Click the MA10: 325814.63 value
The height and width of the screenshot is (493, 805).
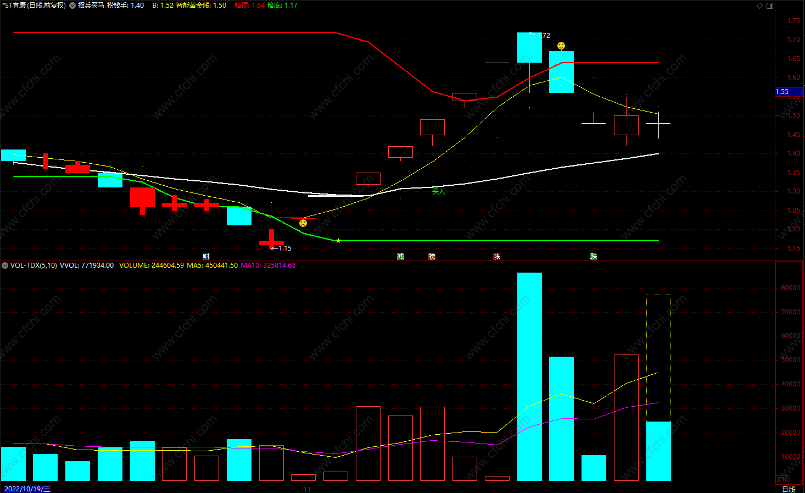pos(268,265)
